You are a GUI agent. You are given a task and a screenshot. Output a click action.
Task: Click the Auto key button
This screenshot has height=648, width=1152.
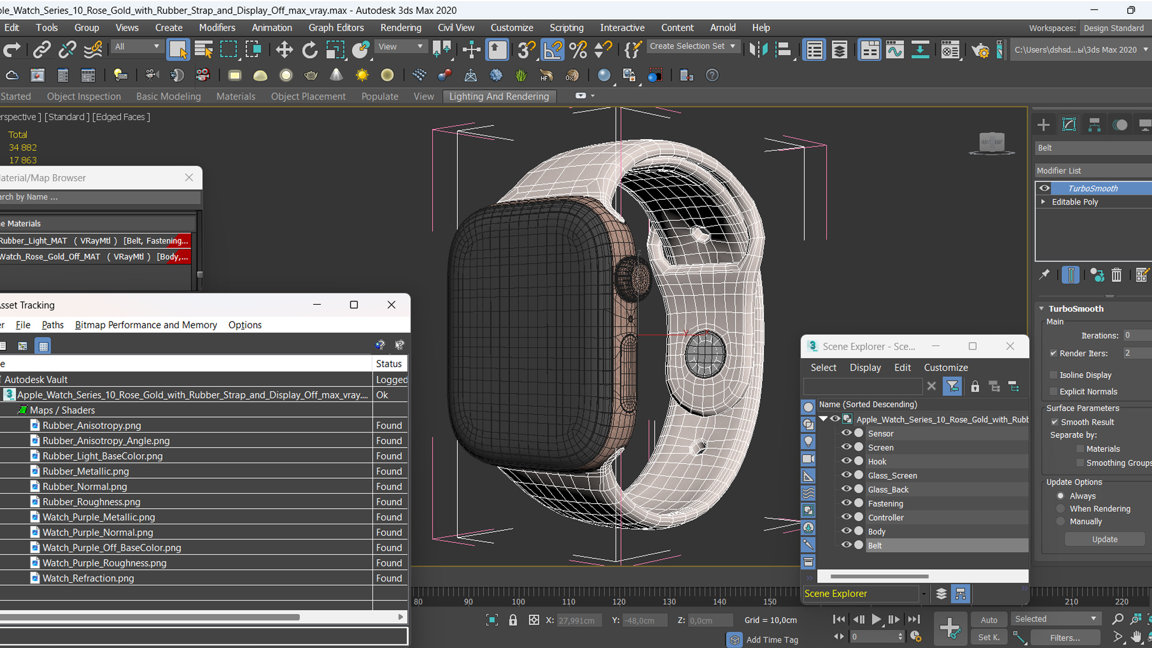tap(989, 620)
